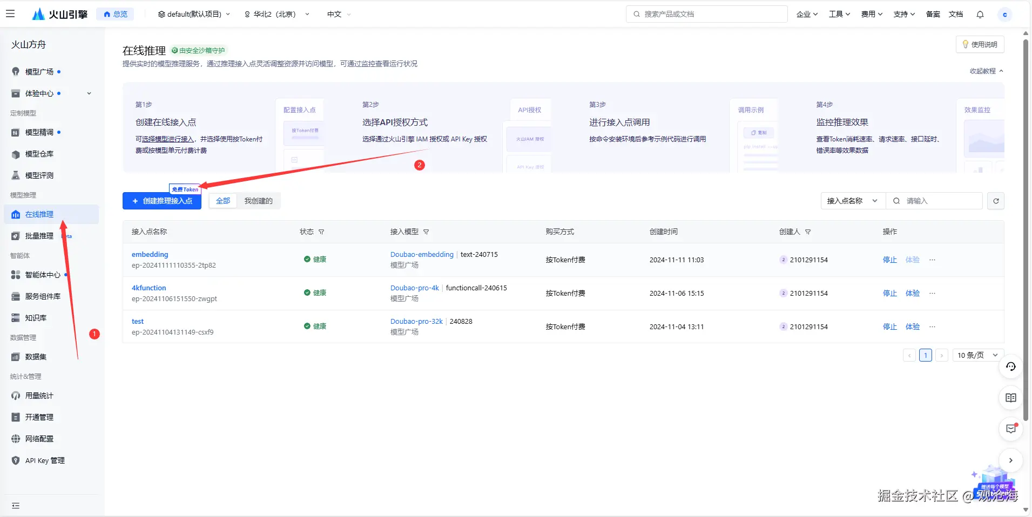Open more actions for 4kfunction row
Viewport: 1032px width, 517px height.
point(932,294)
